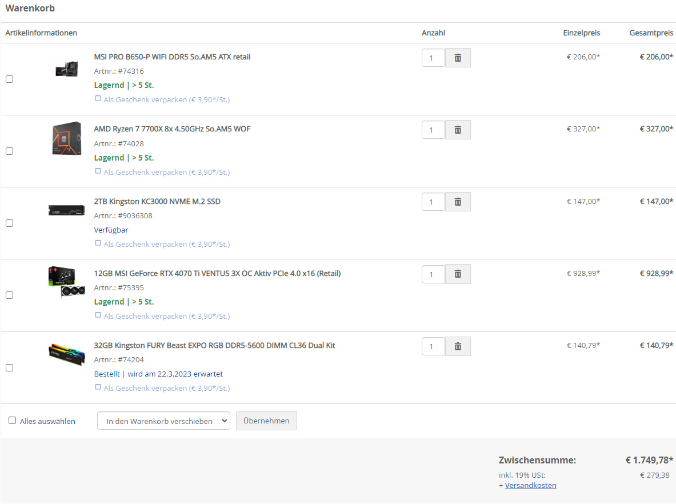Click article number #74316
This screenshot has width=676, height=504.
point(131,71)
